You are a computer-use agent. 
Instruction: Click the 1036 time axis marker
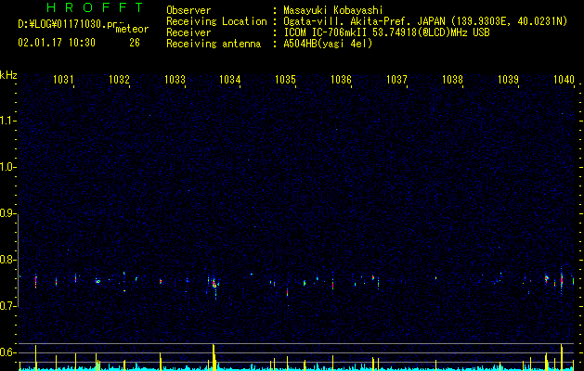click(x=341, y=79)
